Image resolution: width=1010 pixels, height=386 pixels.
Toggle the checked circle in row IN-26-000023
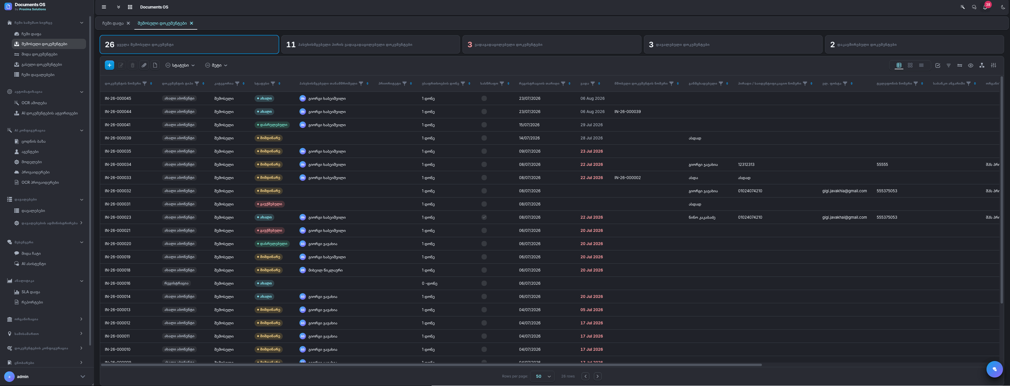click(x=484, y=218)
